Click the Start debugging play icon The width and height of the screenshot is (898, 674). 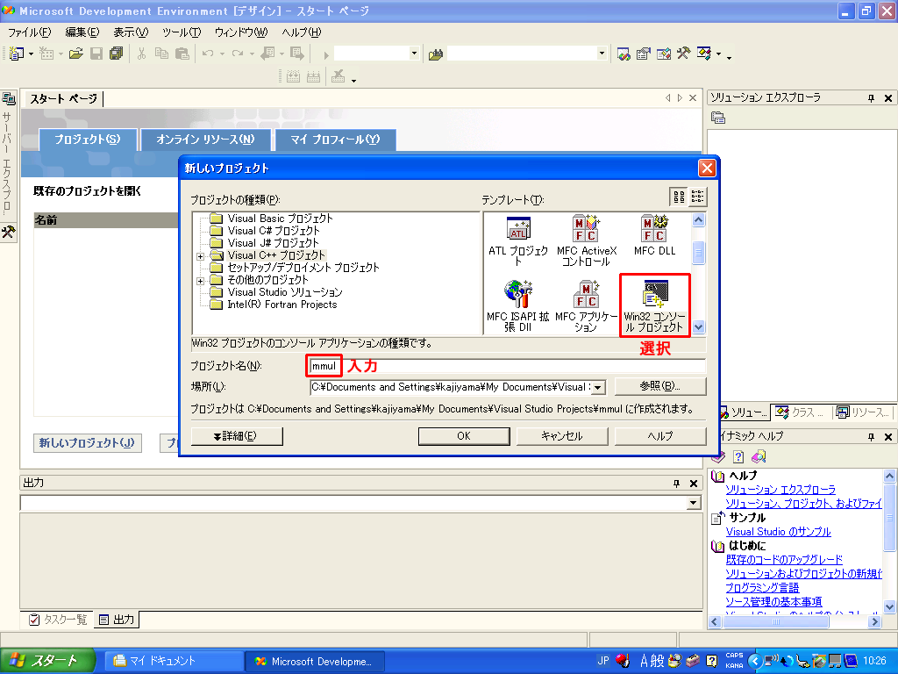pyautogui.click(x=326, y=55)
